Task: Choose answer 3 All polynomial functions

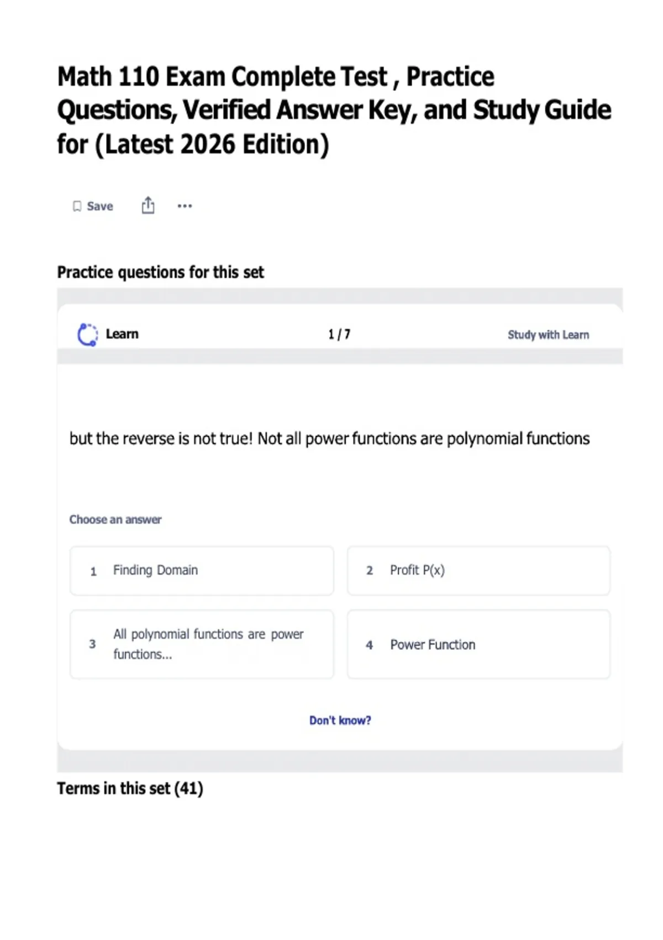Action: (202, 644)
